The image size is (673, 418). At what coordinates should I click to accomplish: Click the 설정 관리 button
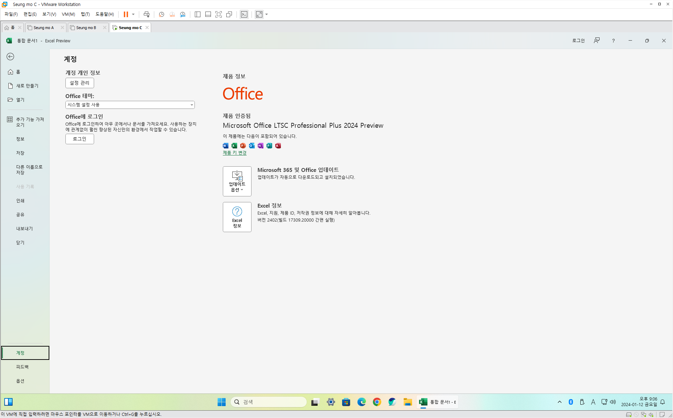click(79, 83)
